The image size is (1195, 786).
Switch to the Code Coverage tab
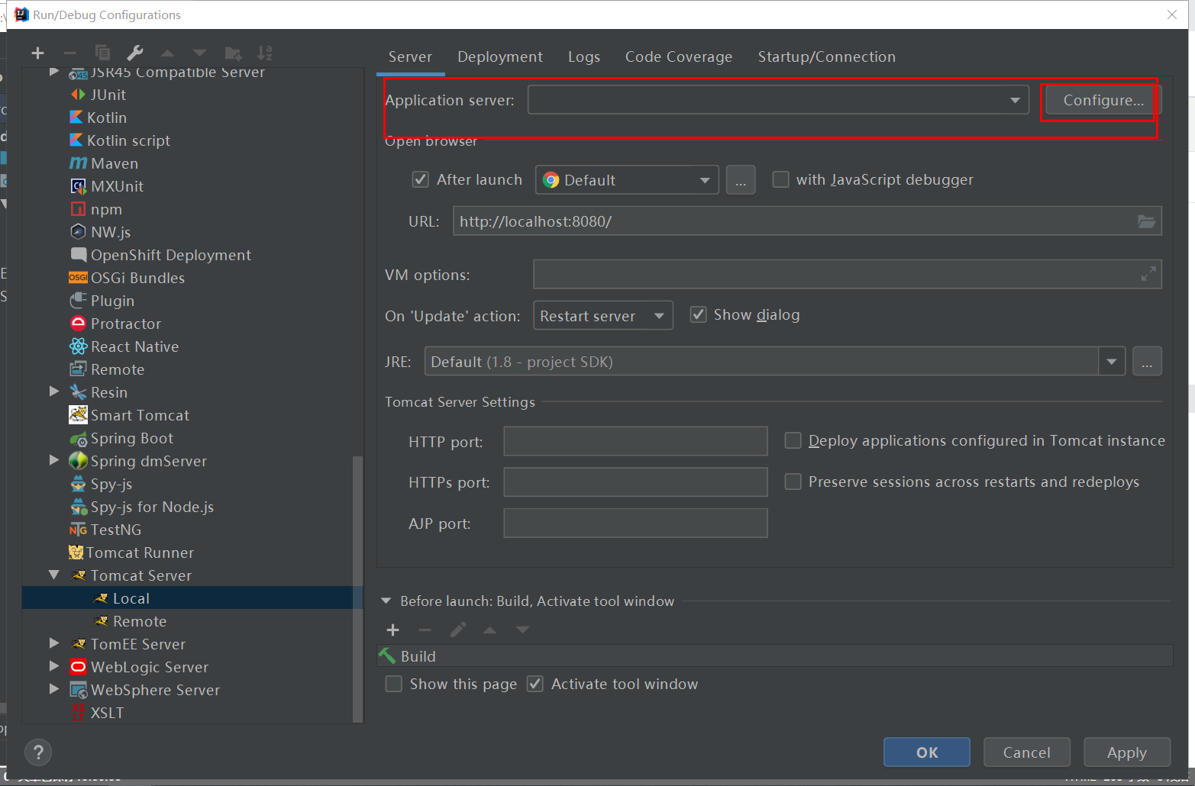pos(679,56)
